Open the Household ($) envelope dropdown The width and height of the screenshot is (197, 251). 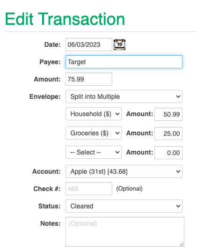pyautogui.click(x=94, y=114)
